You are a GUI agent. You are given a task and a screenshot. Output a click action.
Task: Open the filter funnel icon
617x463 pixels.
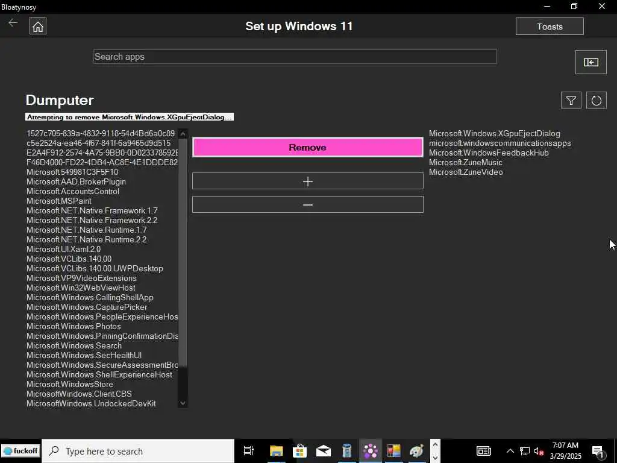click(x=571, y=101)
